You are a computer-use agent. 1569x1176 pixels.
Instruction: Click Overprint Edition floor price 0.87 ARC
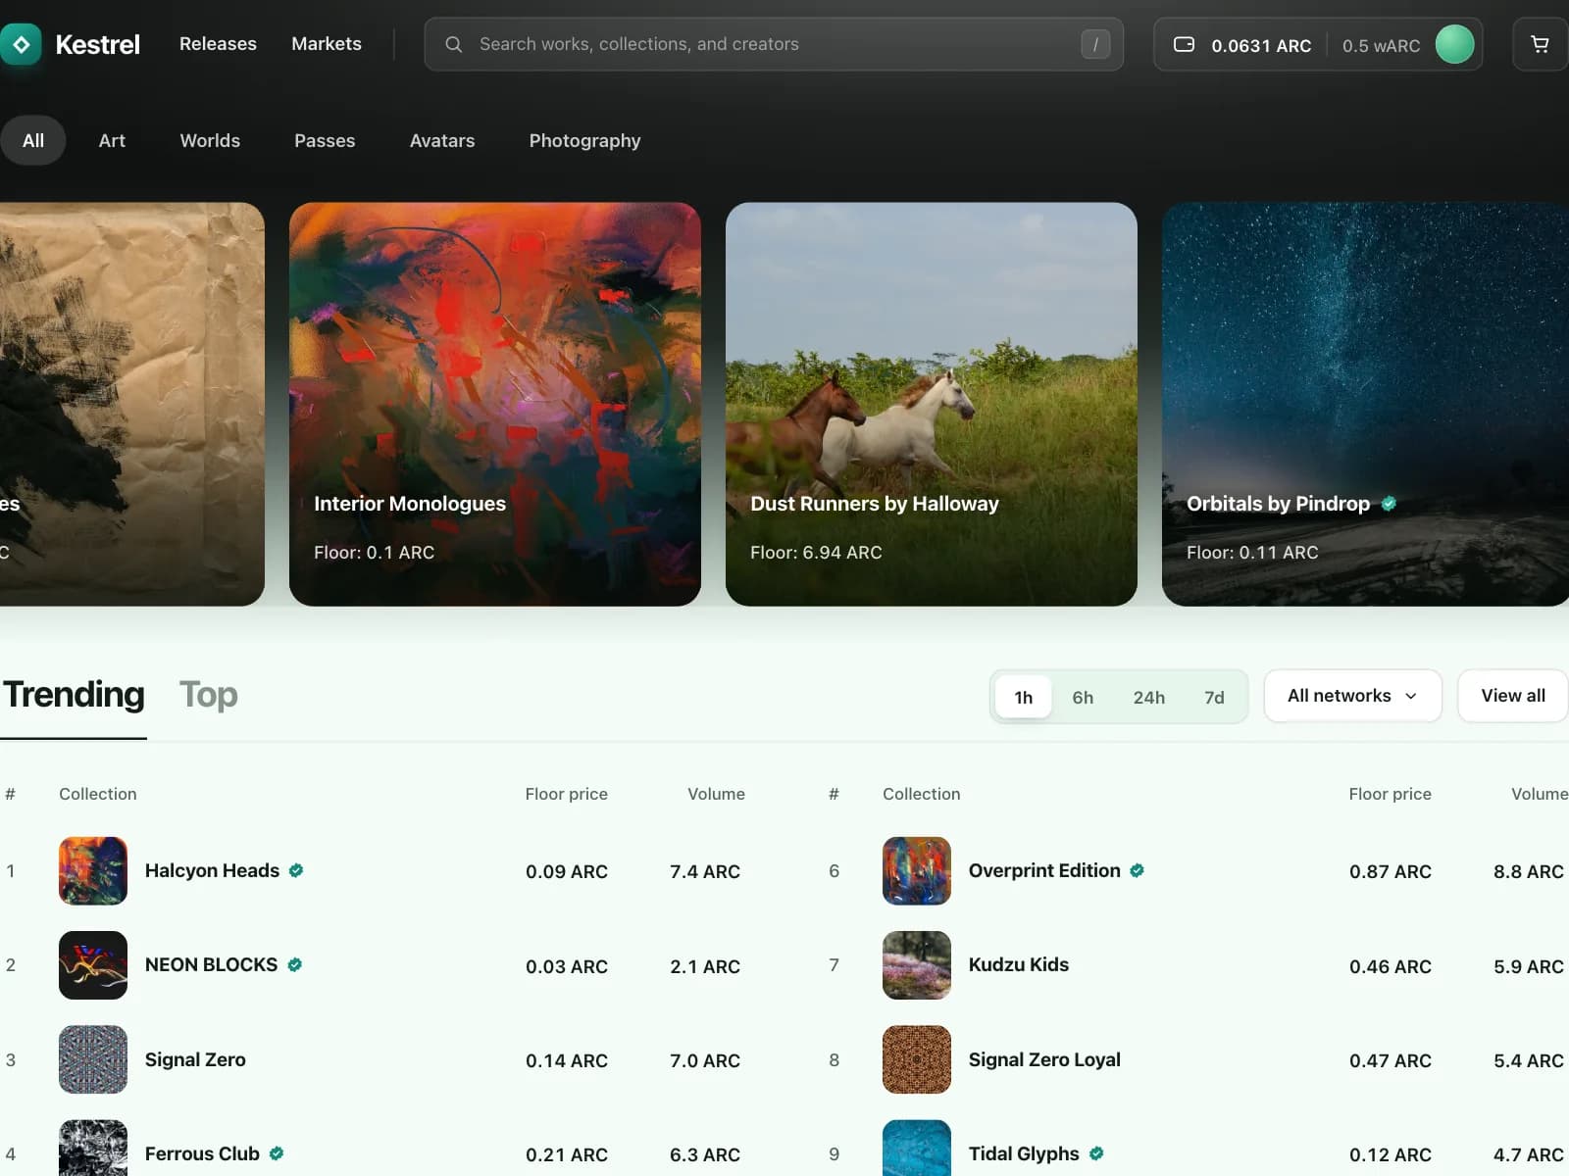click(1391, 871)
